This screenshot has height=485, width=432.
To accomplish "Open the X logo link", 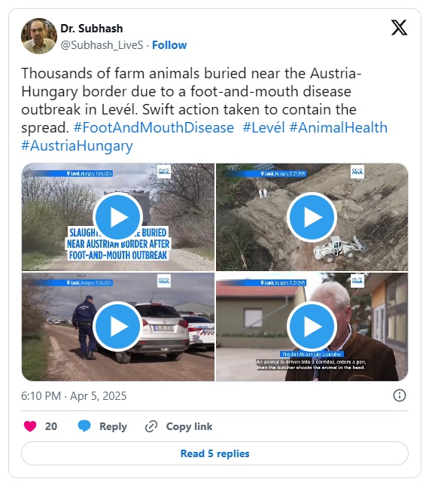I will (x=399, y=28).
